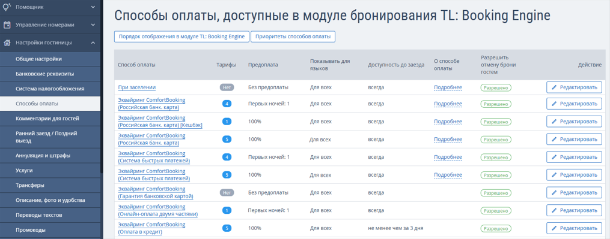Open Приоритеты способов оплаты
The image size is (610, 239).
tap(293, 37)
